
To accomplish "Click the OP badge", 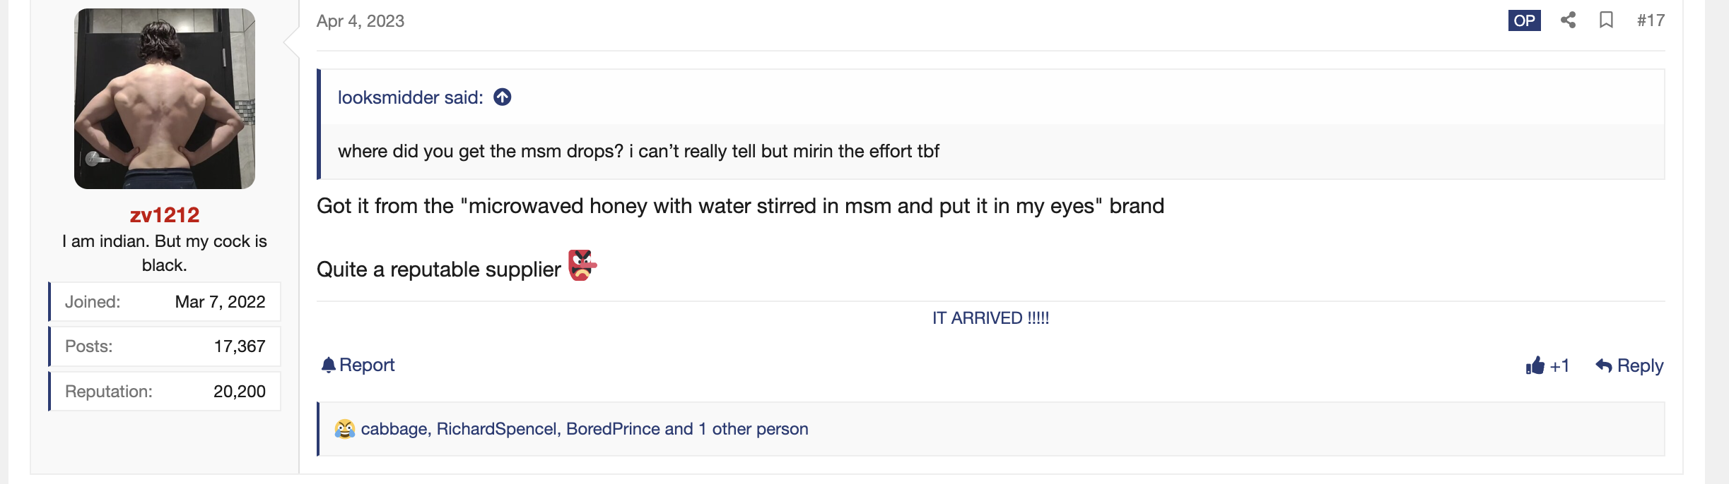I will [1524, 20].
